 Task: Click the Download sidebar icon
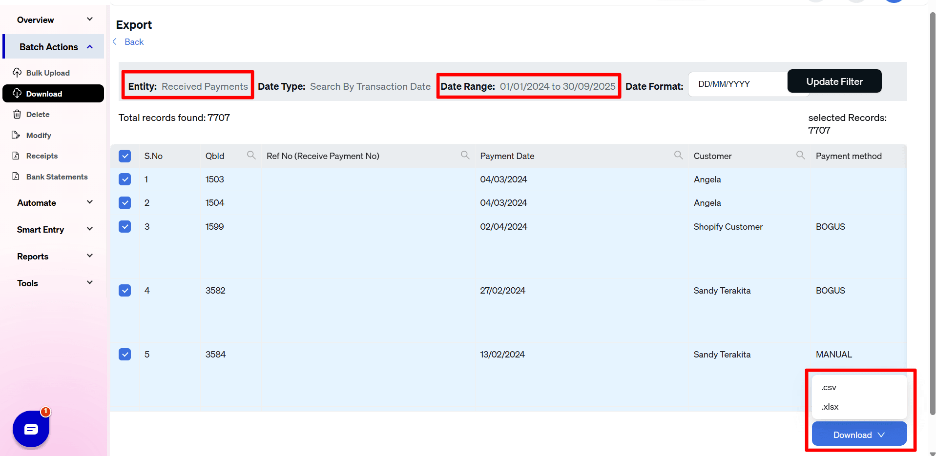(17, 93)
